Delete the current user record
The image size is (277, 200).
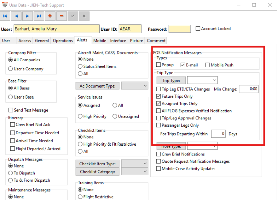click(x=61, y=16)
